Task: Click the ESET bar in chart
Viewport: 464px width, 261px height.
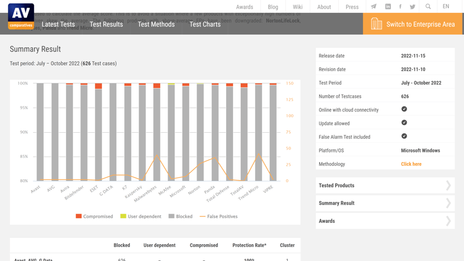Action: click(98, 135)
